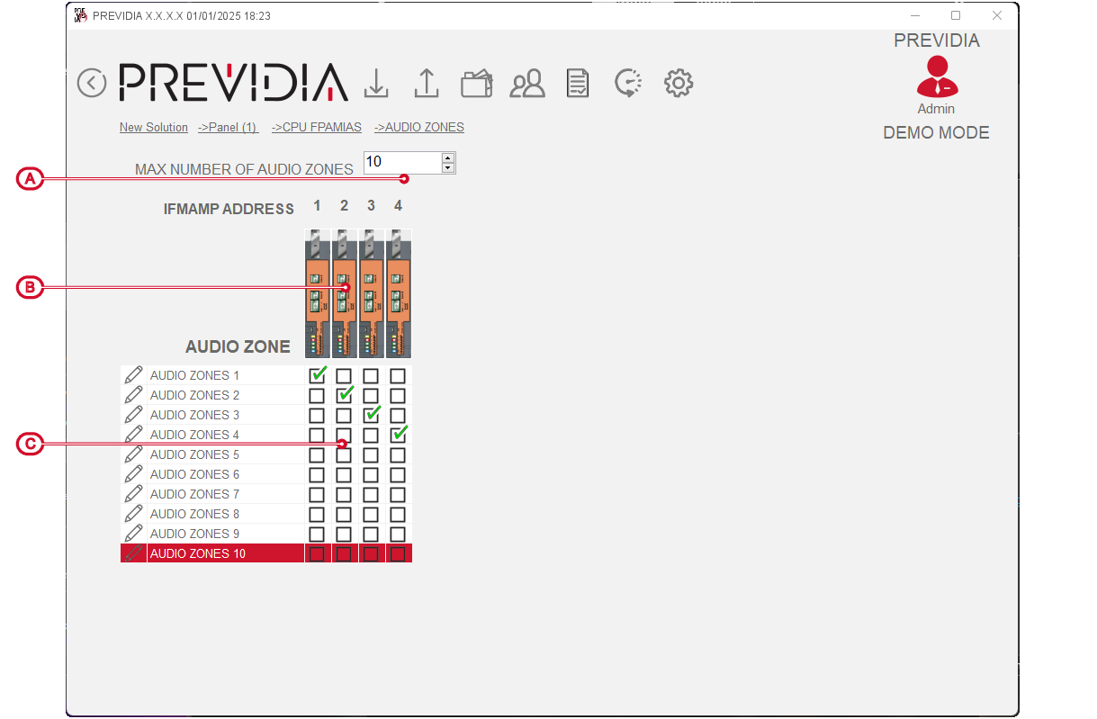Click the clock gauge toolbar icon
Viewport: 1097px width, 719px height.
pyautogui.click(x=627, y=83)
